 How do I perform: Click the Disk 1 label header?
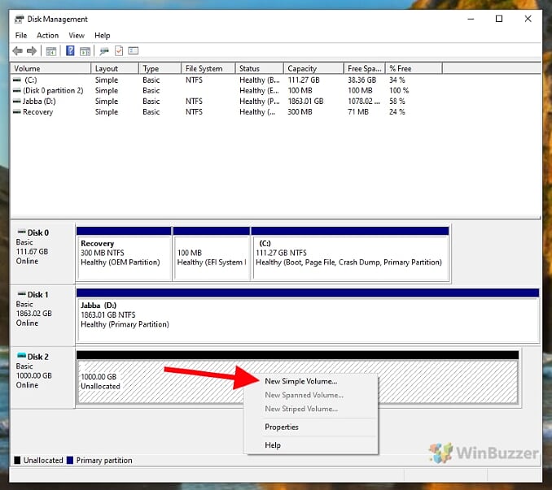click(38, 294)
